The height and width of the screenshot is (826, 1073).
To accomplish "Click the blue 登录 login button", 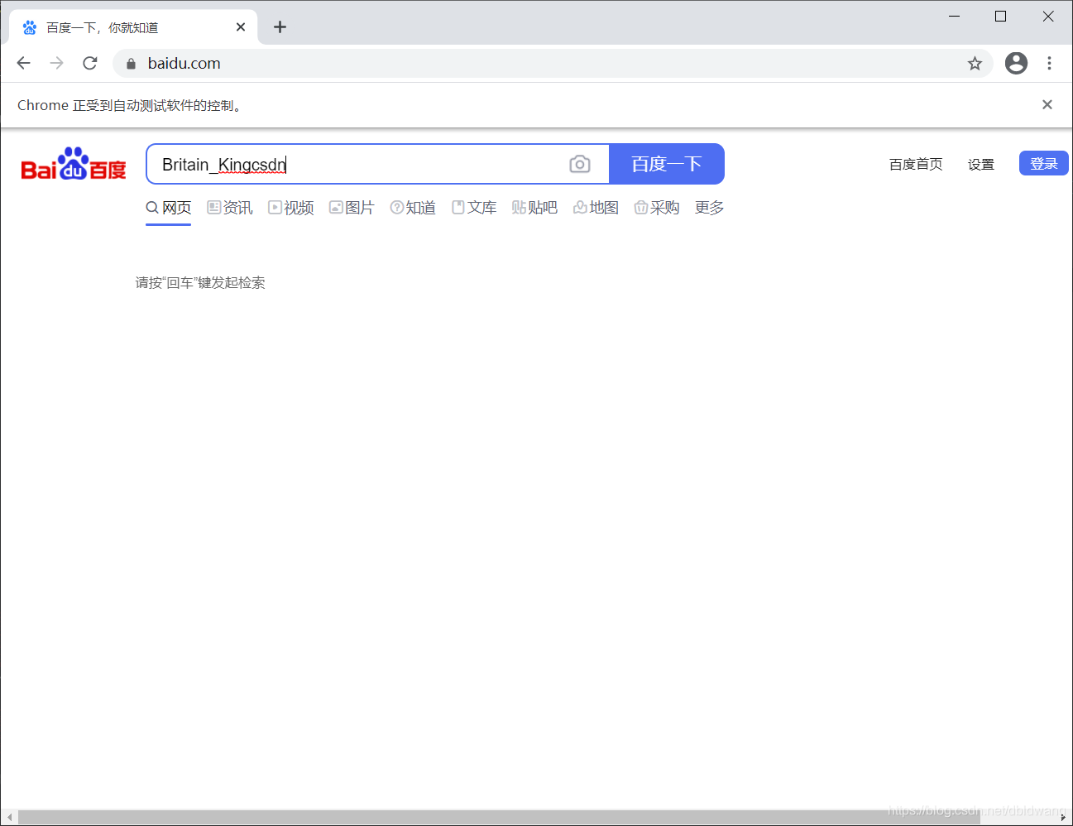I will tap(1044, 163).
